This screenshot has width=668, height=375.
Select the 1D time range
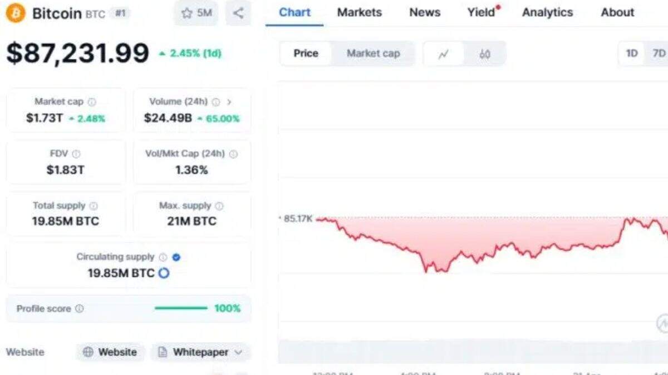point(632,53)
